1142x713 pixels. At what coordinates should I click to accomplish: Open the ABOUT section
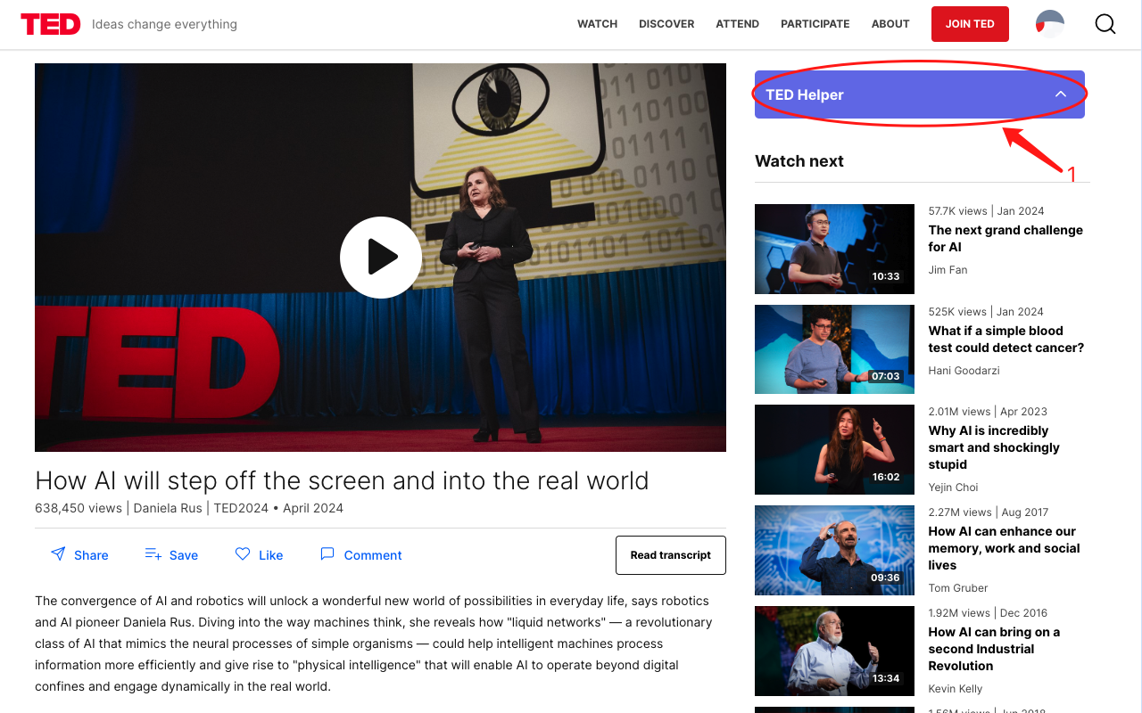(890, 24)
